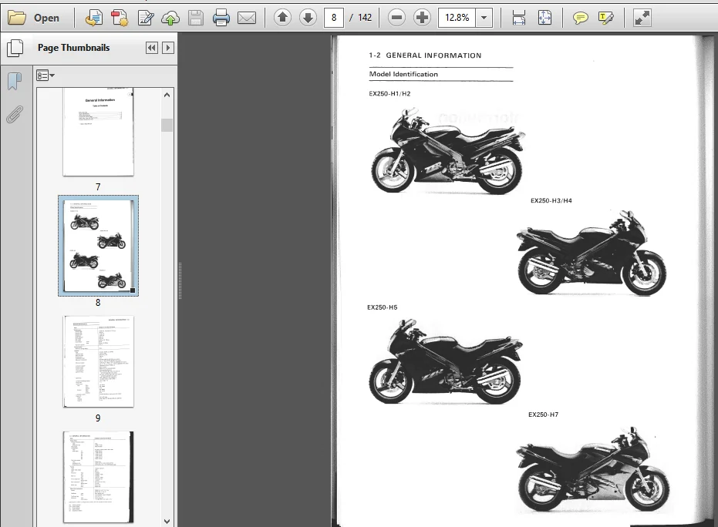The width and height of the screenshot is (718, 527).
Task: Click the Page Thumbnails panel icon
Action: [x=15, y=48]
